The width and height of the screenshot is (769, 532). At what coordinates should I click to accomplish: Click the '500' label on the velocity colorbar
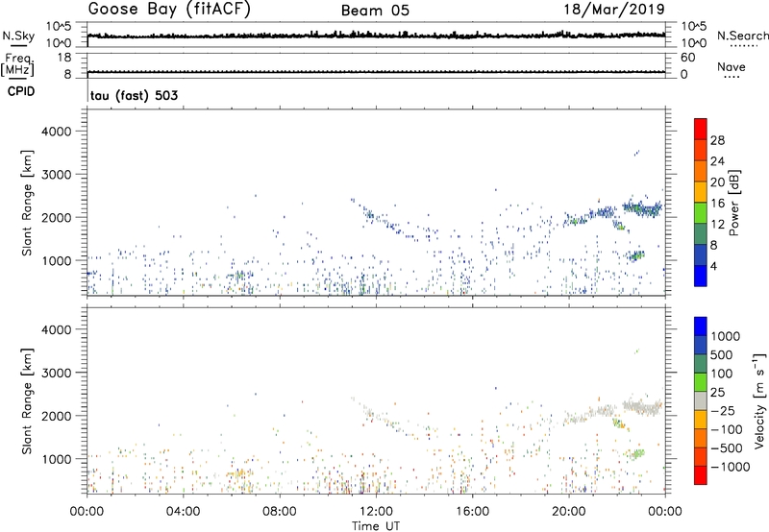722,354
